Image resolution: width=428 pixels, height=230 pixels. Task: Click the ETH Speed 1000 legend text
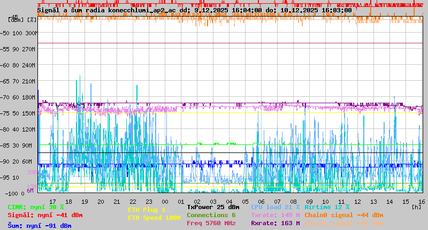coord(154,218)
